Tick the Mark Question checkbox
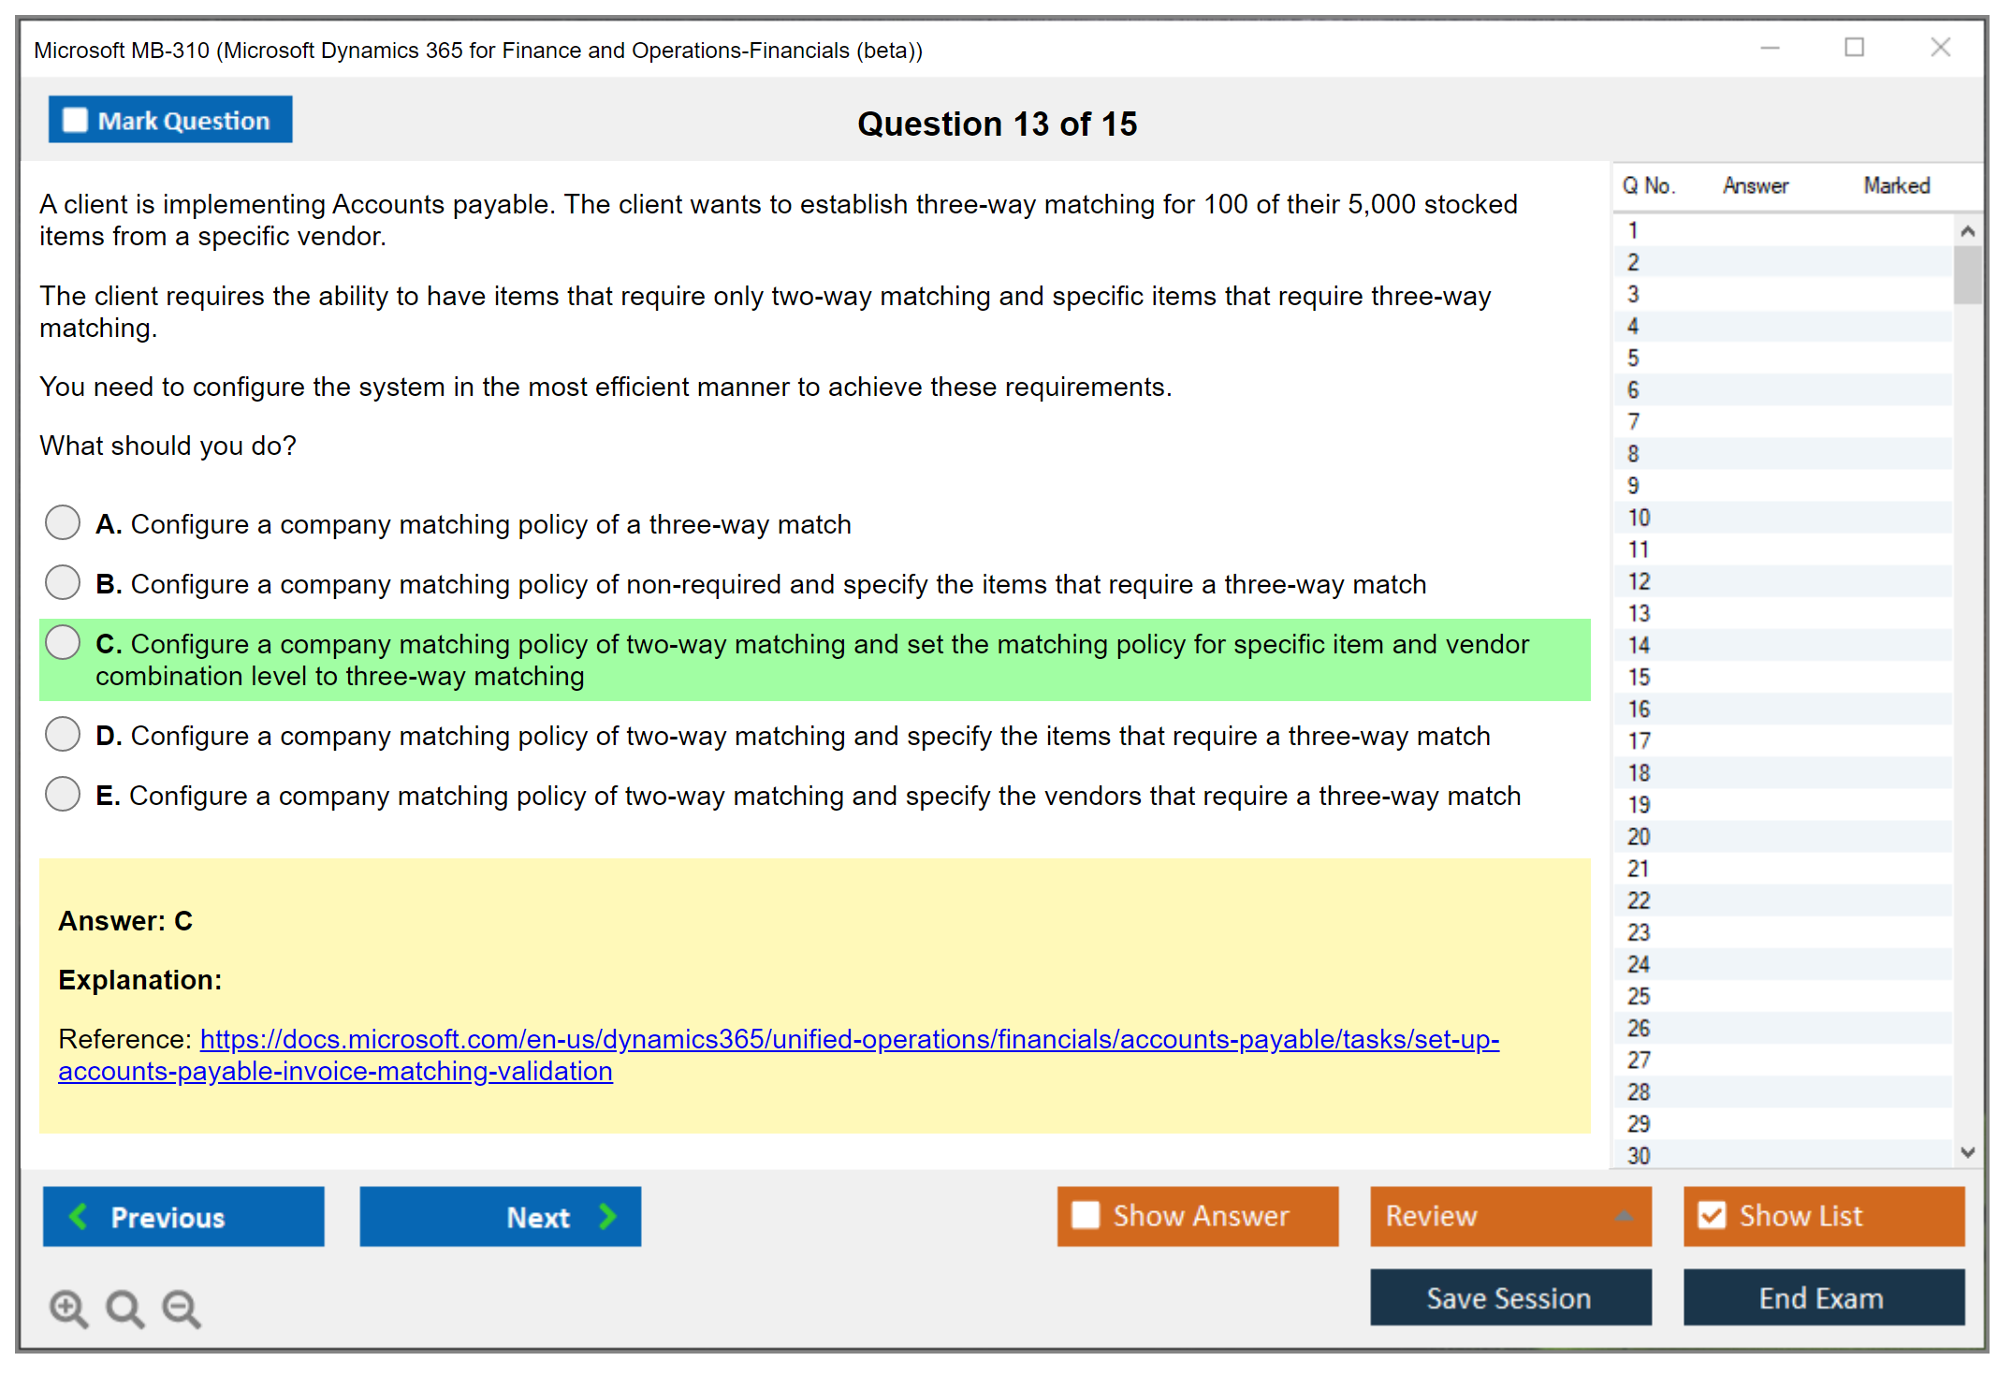 click(x=75, y=120)
